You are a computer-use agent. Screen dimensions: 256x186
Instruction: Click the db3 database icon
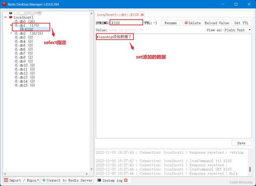[x=16, y=37]
